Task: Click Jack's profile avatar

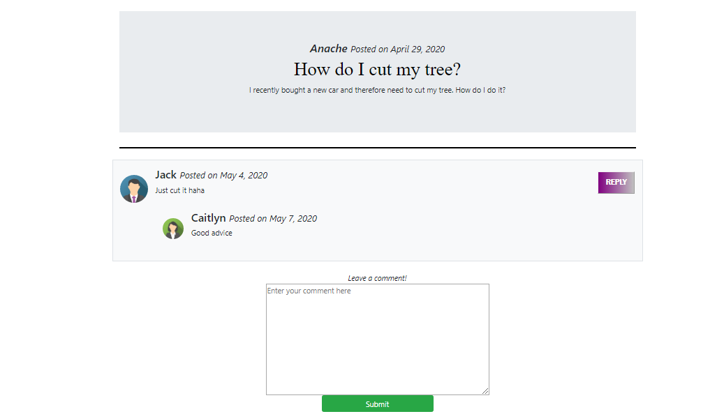Action: point(134,189)
